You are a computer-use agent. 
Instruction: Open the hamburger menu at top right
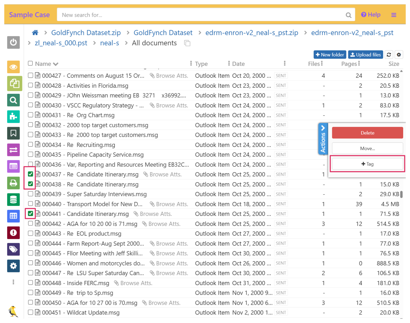(393, 15)
